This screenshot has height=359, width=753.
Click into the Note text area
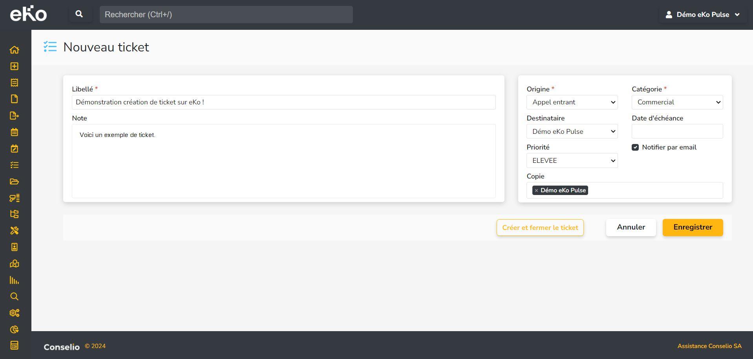[x=284, y=161]
